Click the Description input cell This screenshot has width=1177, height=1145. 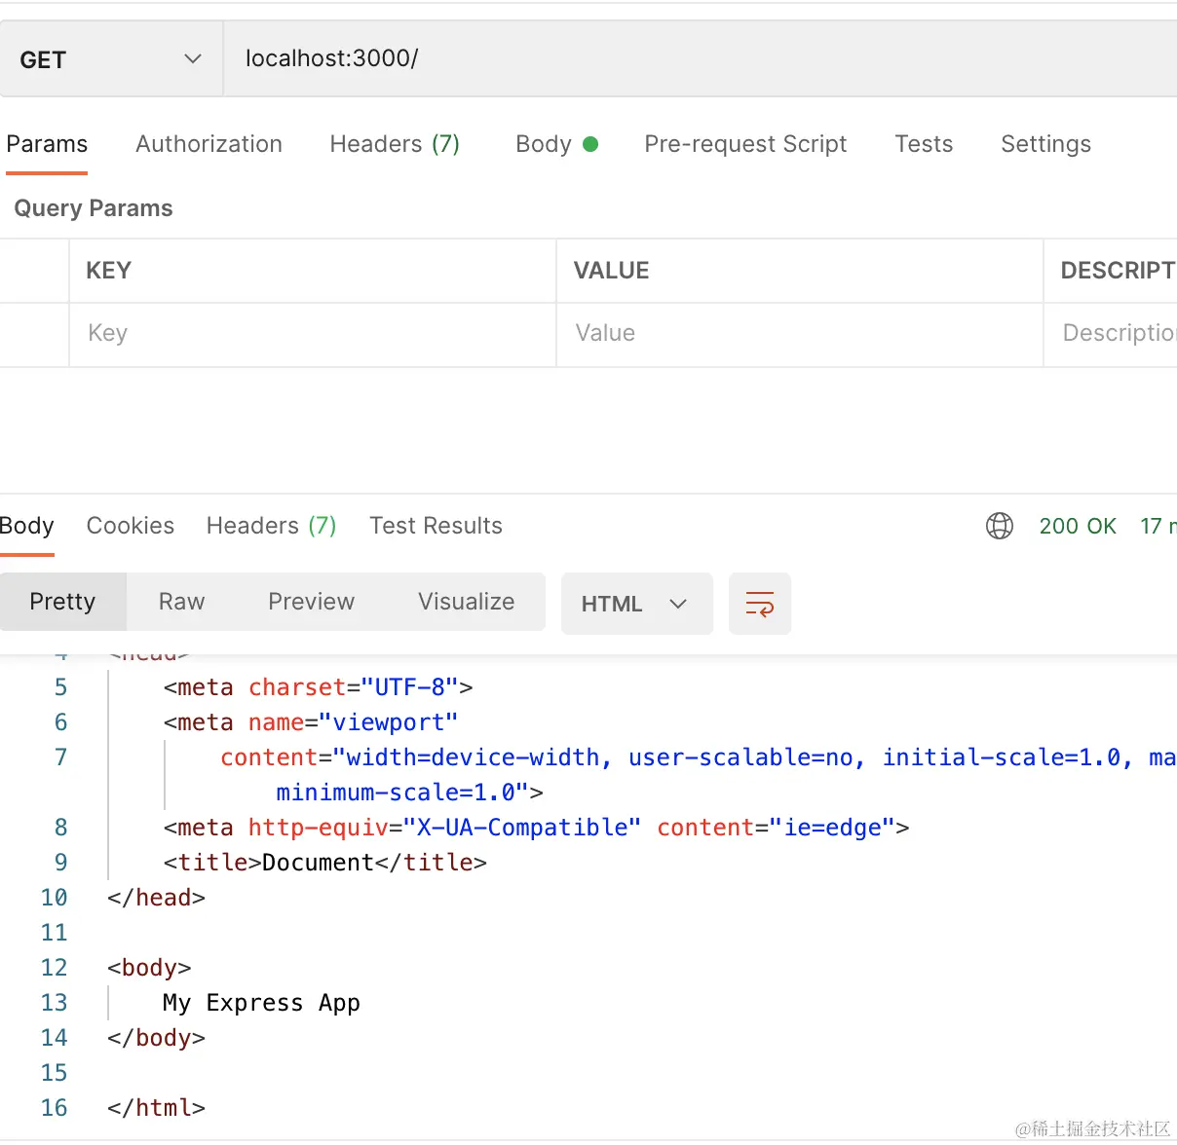[1111, 334]
